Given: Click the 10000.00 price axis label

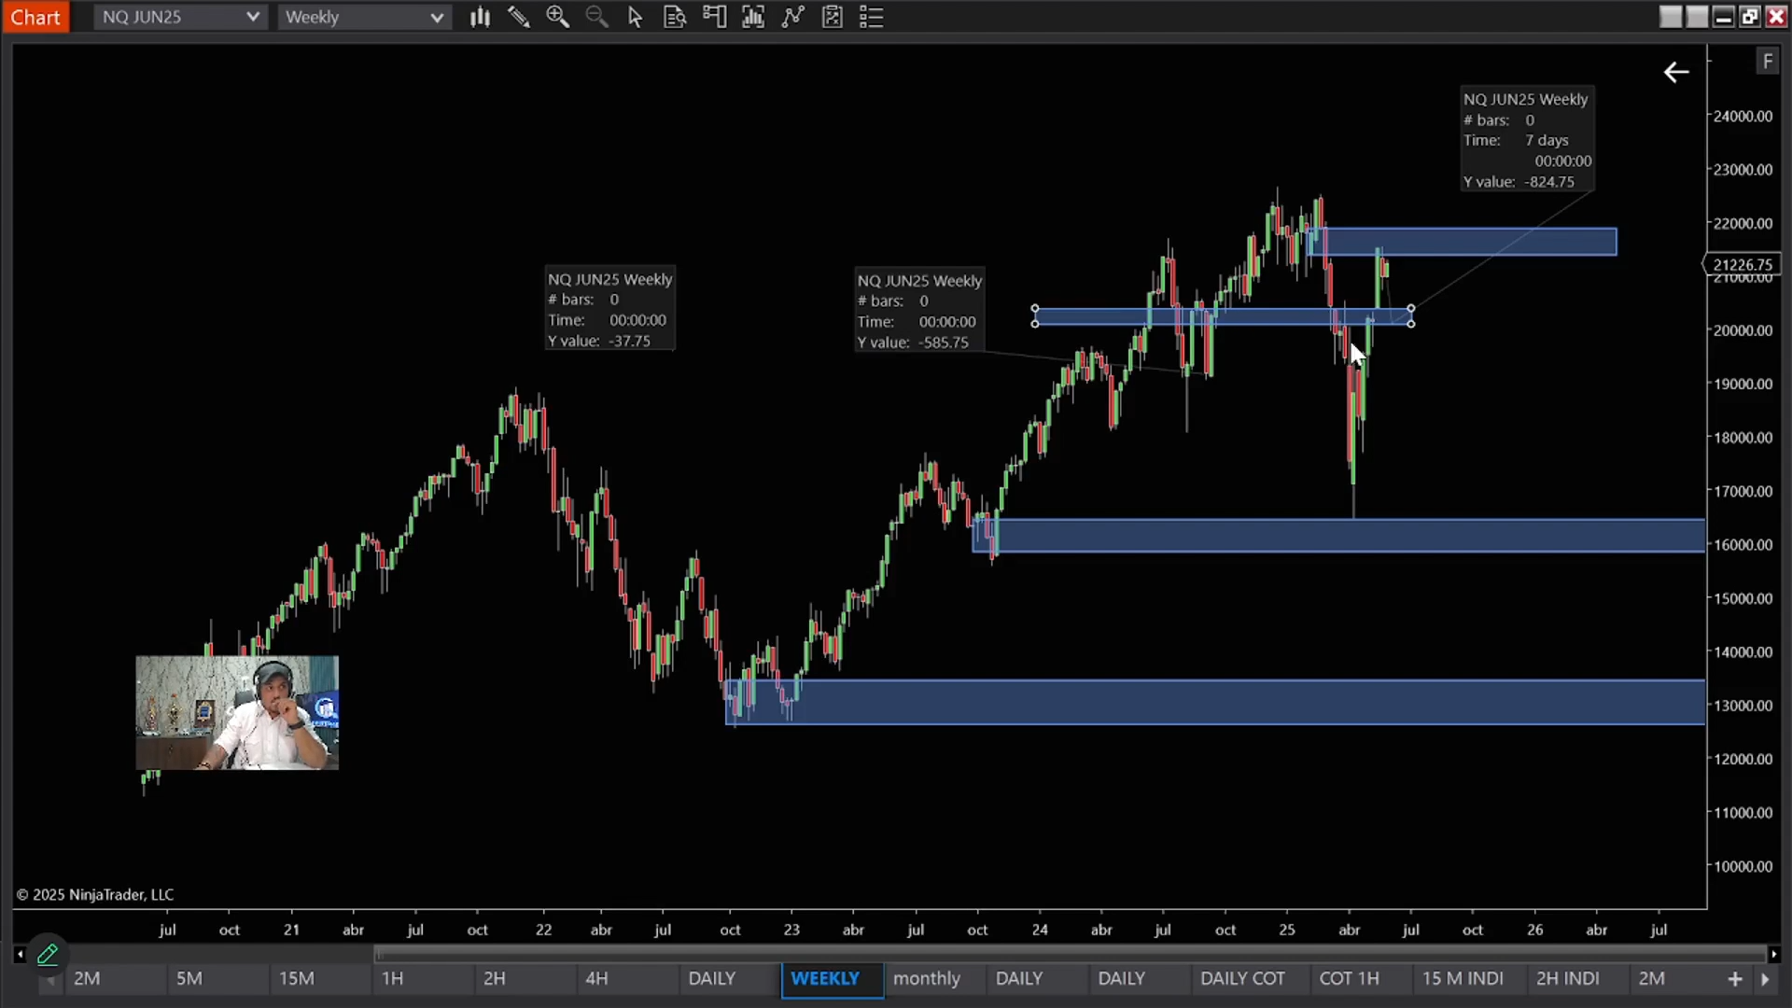Looking at the screenshot, I should 1743,866.
